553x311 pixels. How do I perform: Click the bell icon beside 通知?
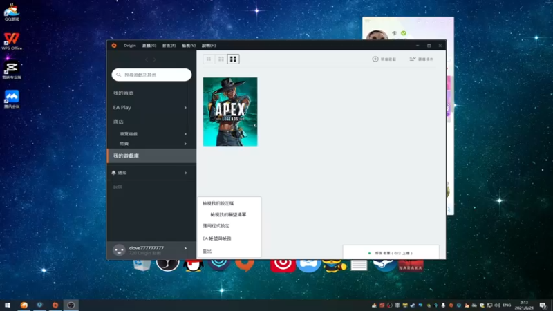pos(113,173)
